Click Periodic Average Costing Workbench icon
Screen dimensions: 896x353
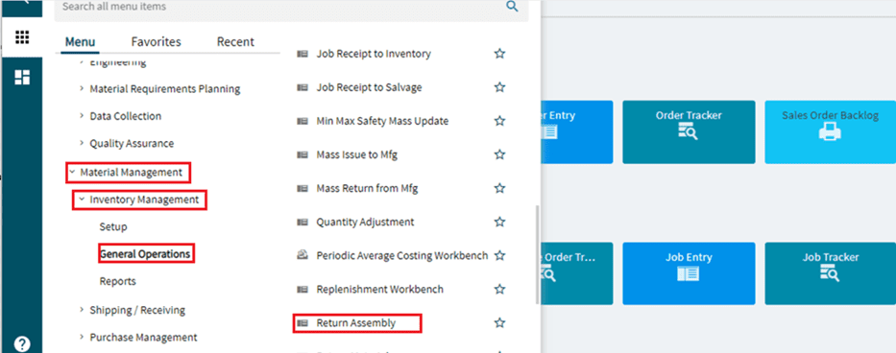(303, 255)
